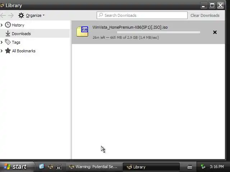
Task: Expand the All Bookmarks tree item
Action: 1,51
